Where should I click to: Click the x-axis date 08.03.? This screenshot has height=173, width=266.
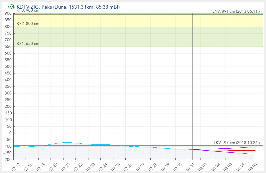point(228,166)
